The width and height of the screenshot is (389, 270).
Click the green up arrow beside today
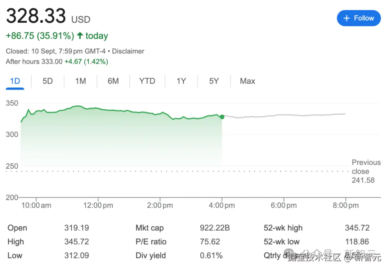tap(80, 36)
